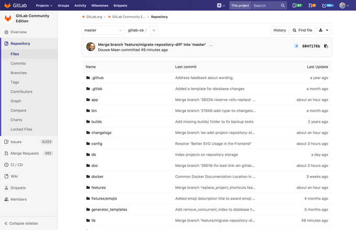
Task: Click the GitLab fox logo in the navbar
Action: [8, 5]
